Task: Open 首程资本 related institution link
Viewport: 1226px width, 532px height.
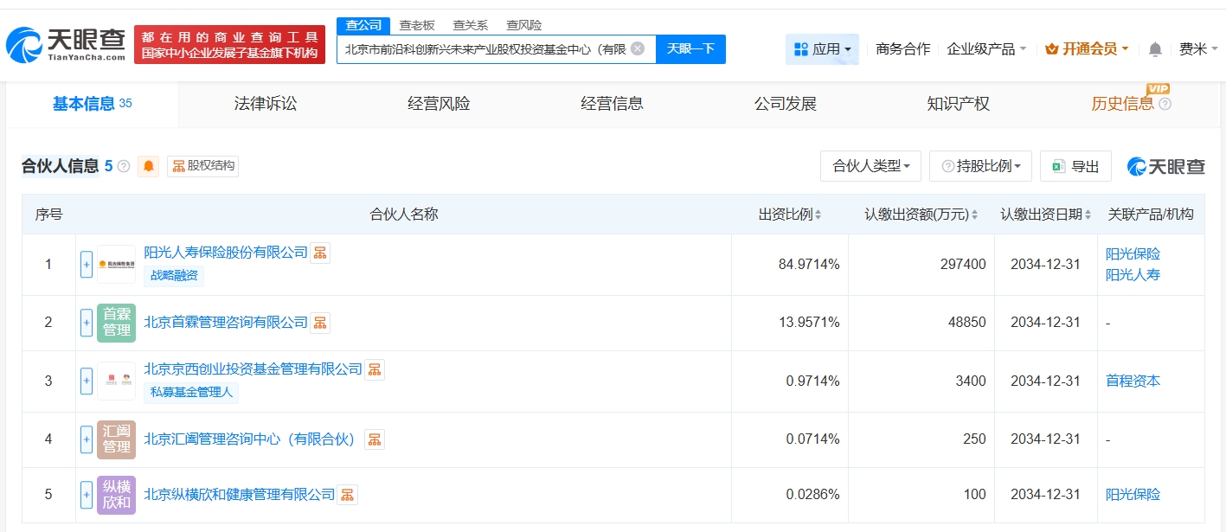Action: click(1133, 381)
